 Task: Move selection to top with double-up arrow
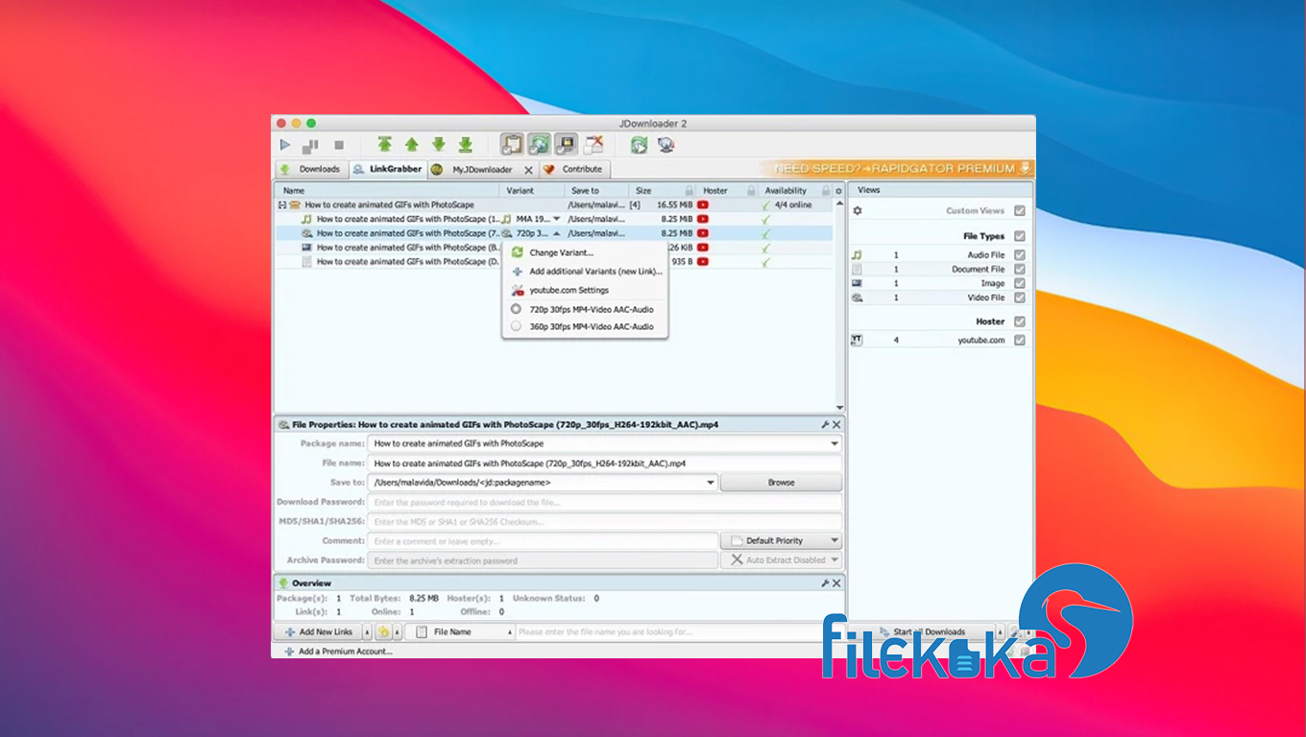click(x=384, y=145)
